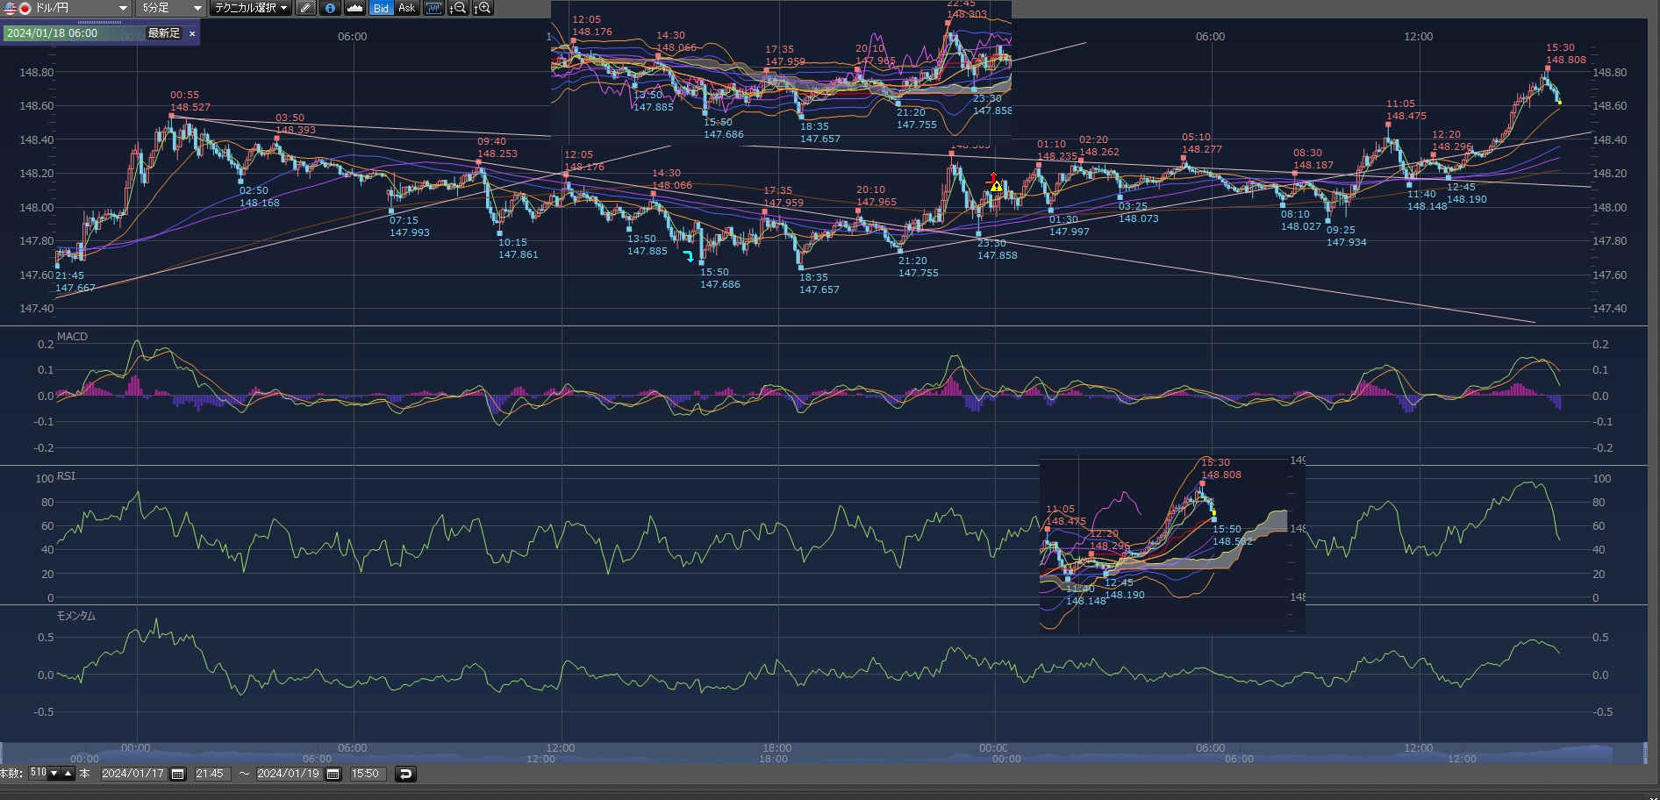Switch the price display to Bid
Screen dimensions: 1660x800
381,8
